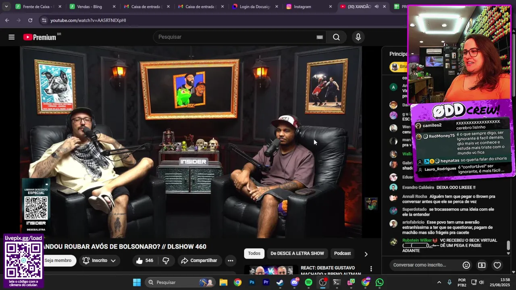This screenshot has height=290, width=516.
Task: Open Steam from the taskbar
Action: coord(280,282)
